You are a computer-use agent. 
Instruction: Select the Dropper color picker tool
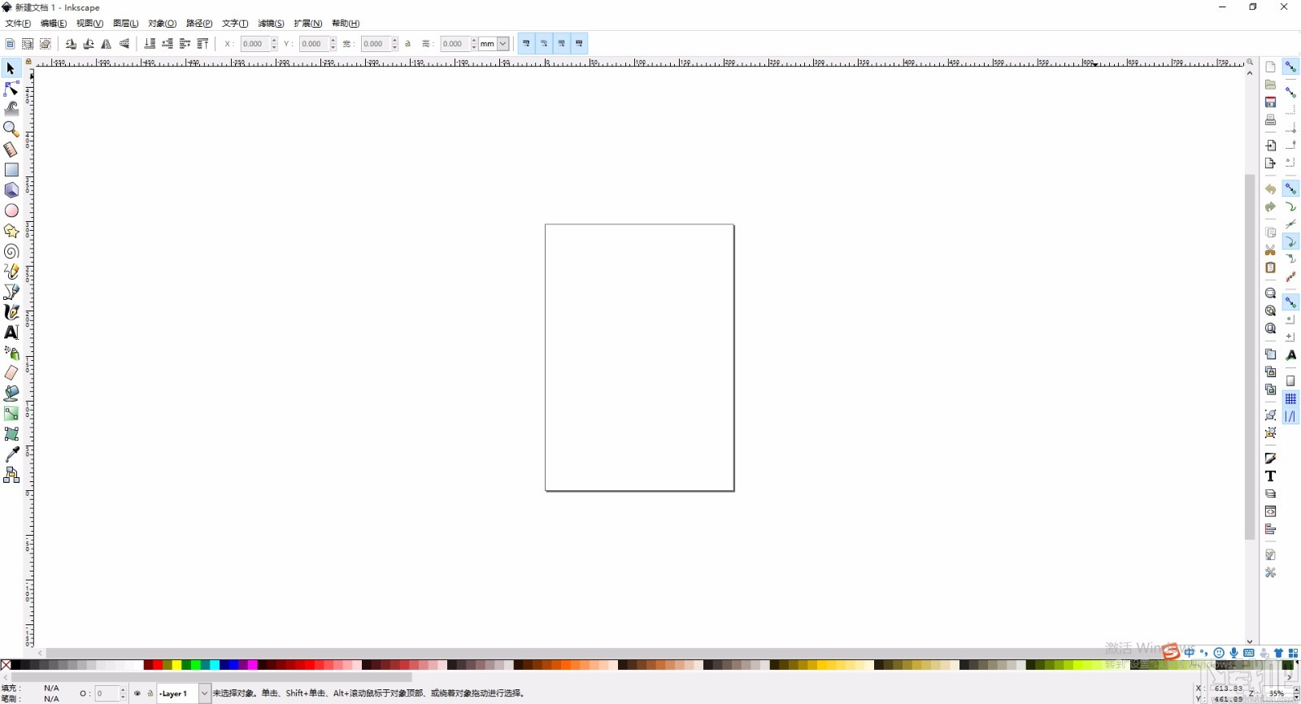11,454
